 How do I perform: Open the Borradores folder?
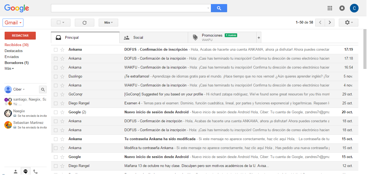[17, 63]
